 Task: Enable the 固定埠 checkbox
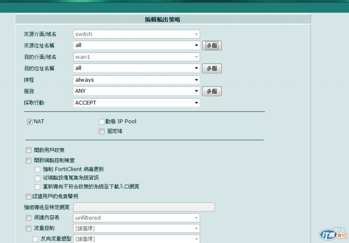[x=102, y=131]
